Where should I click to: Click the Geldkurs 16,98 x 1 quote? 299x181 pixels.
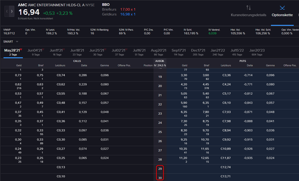pyautogui.click(x=128, y=14)
